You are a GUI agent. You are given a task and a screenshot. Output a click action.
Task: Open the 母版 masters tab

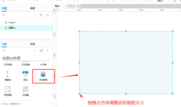pyautogui.click(x=32, y=44)
